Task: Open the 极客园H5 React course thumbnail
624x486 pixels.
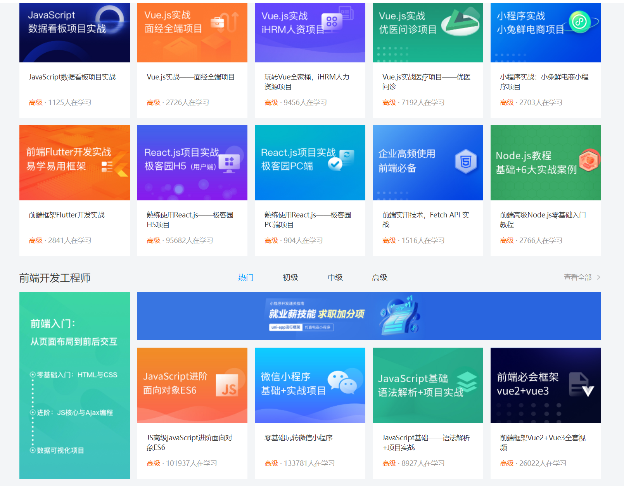Action: [x=192, y=162]
